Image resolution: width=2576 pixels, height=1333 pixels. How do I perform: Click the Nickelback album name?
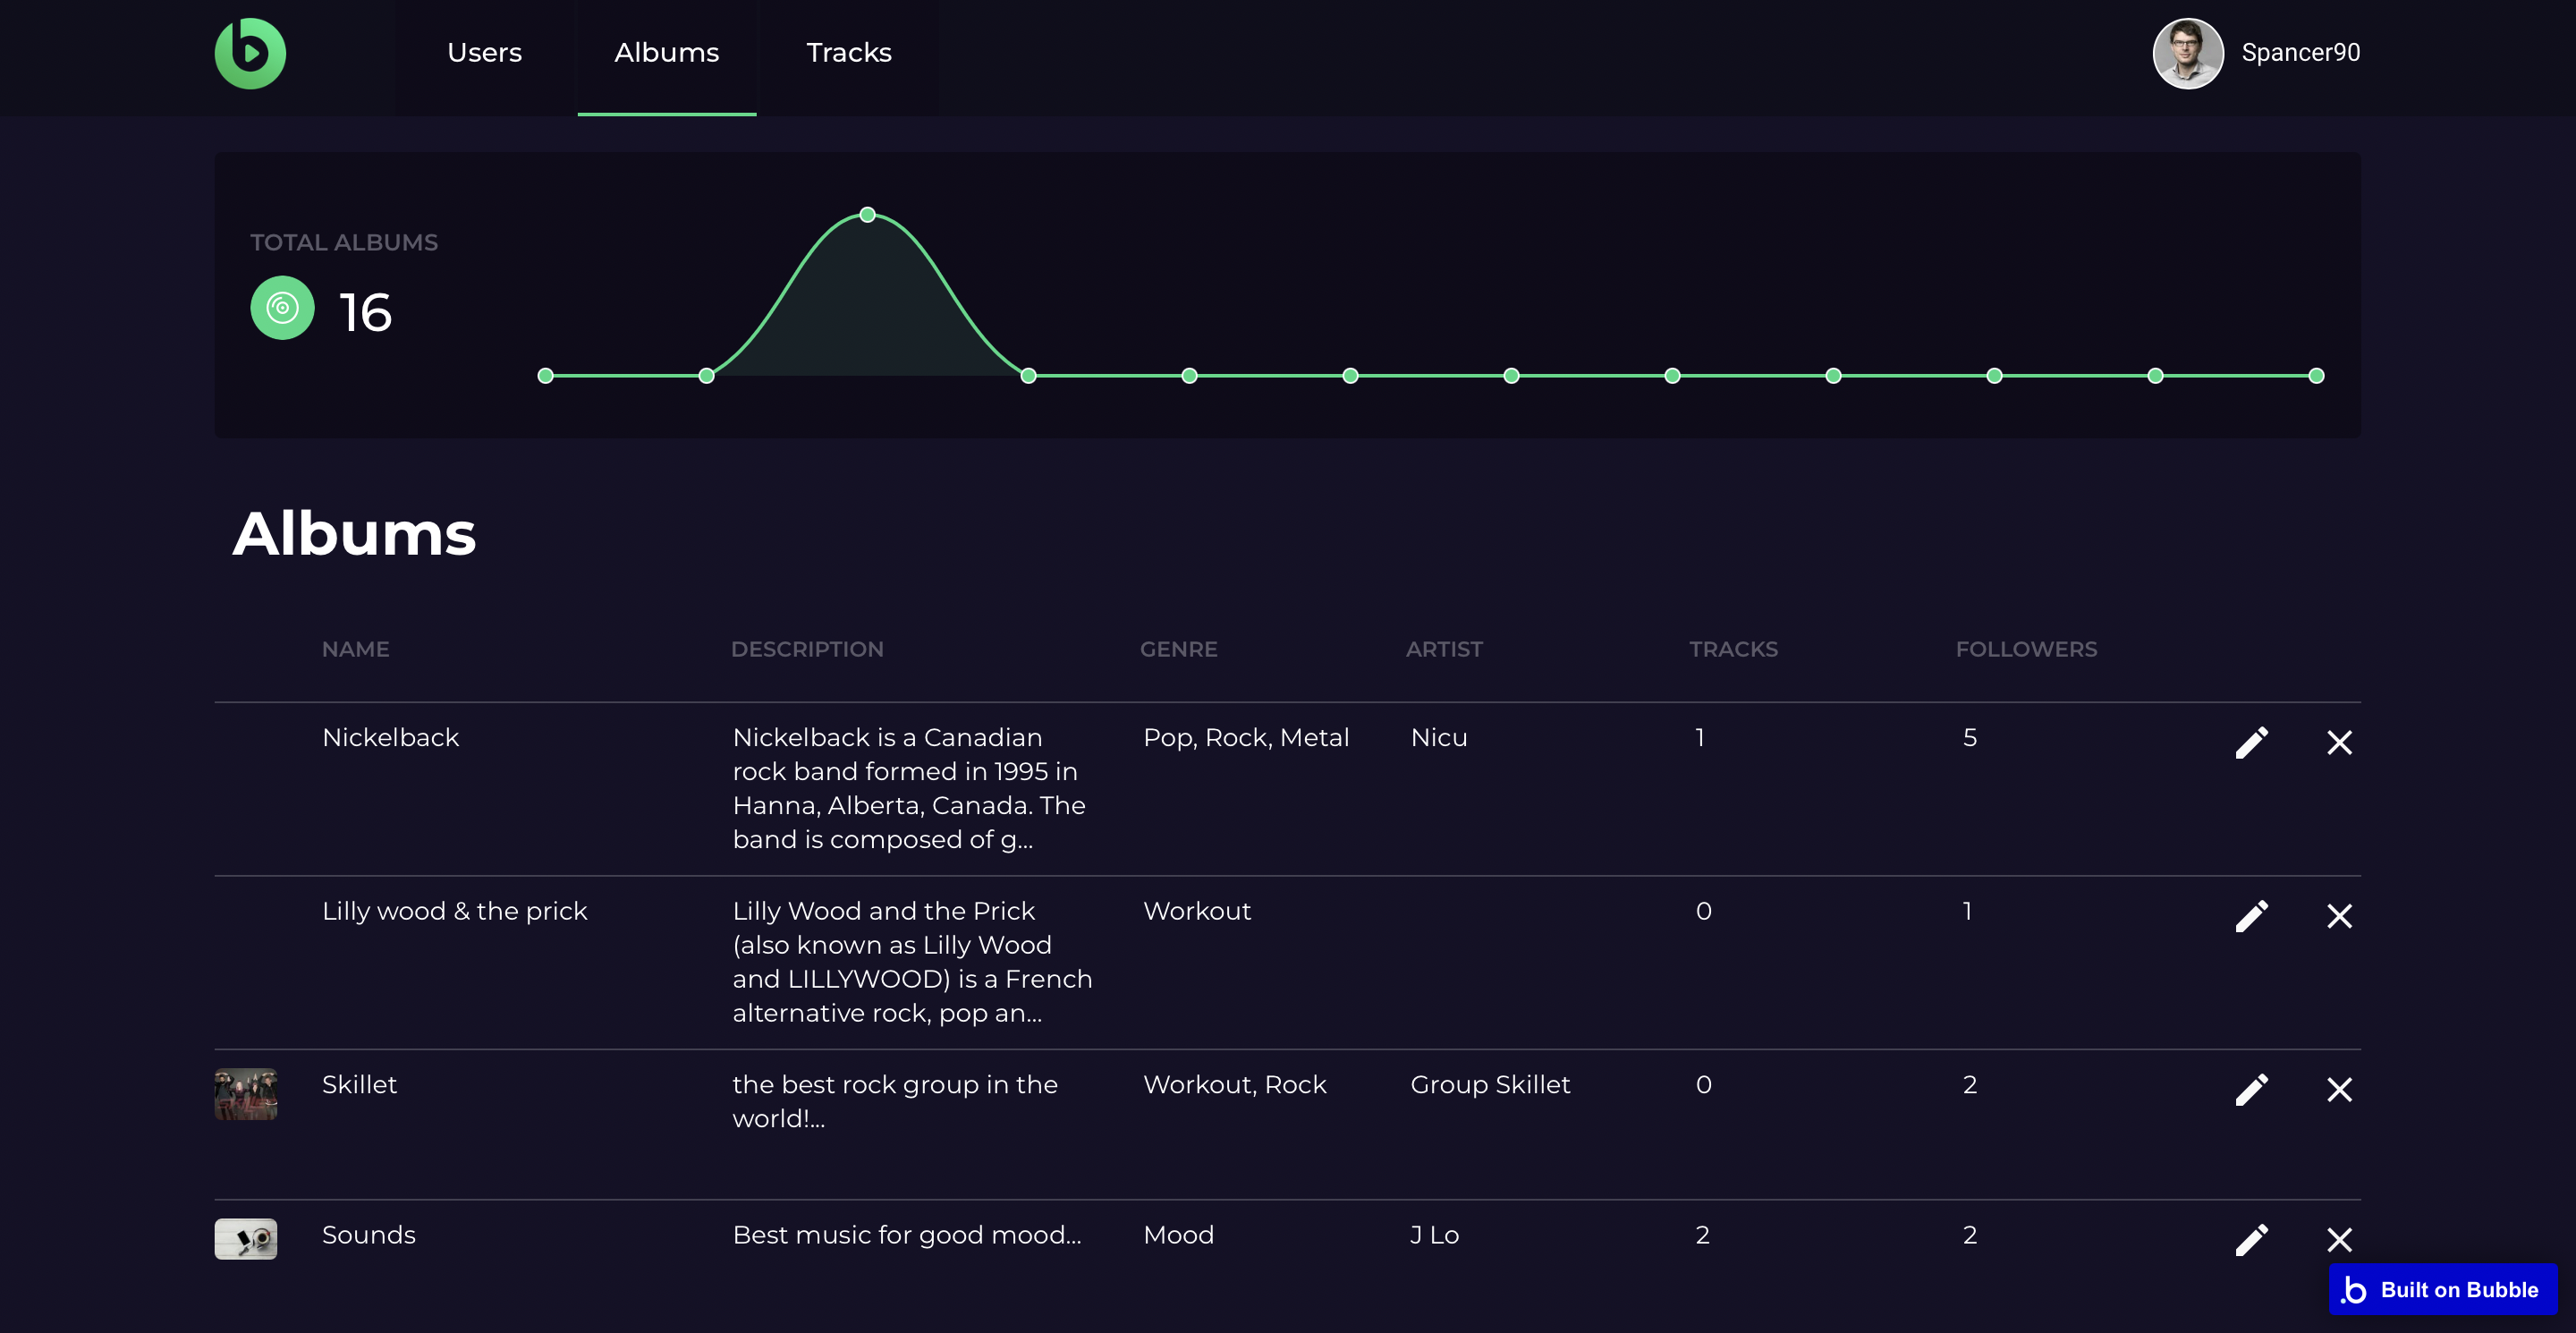click(390, 737)
